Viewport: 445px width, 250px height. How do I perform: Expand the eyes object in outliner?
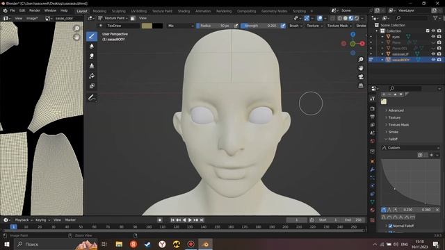(x=382, y=37)
